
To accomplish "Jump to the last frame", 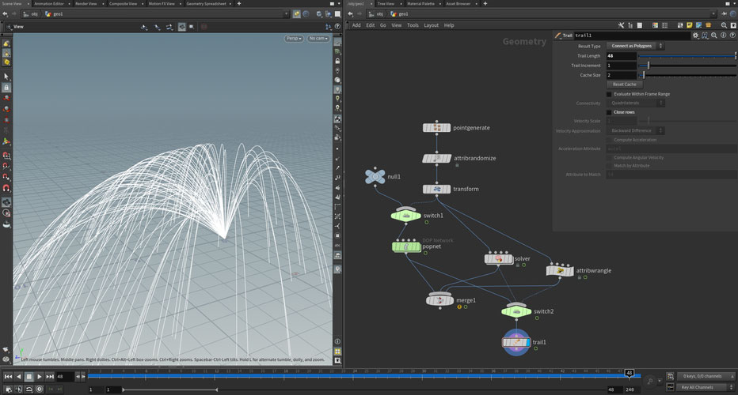I will click(x=50, y=377).
